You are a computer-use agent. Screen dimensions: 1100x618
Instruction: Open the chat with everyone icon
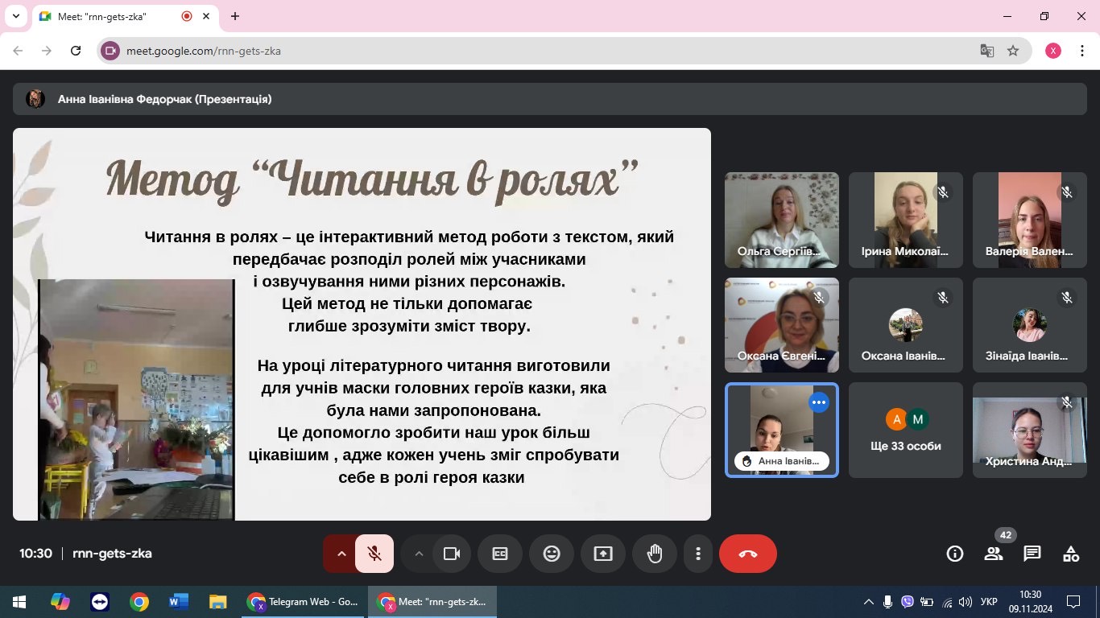click(x=1032, y=554)
